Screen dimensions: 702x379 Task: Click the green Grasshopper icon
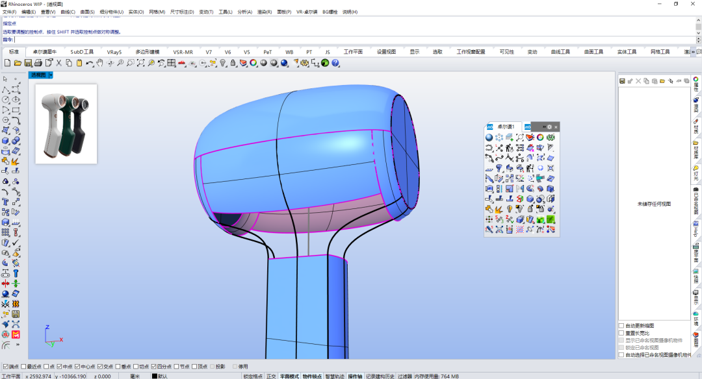point(325,63)
